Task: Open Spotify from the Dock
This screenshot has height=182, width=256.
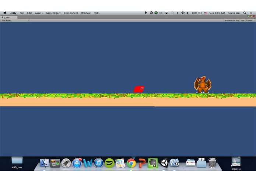Action: click(x=109, y=163)
